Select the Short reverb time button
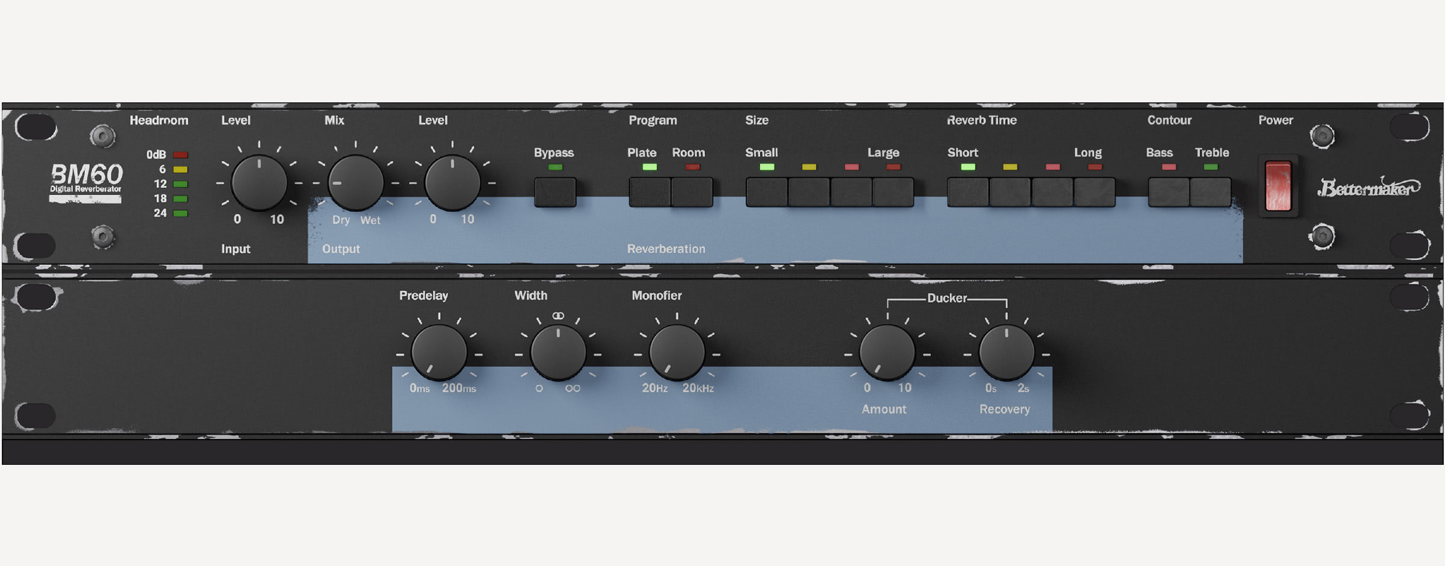Image resolution: width=1445 pixels, height=566 pixels. [968, 192]
